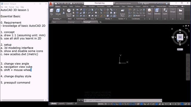Expand the Draw panel dropdown

coord(93,19)
